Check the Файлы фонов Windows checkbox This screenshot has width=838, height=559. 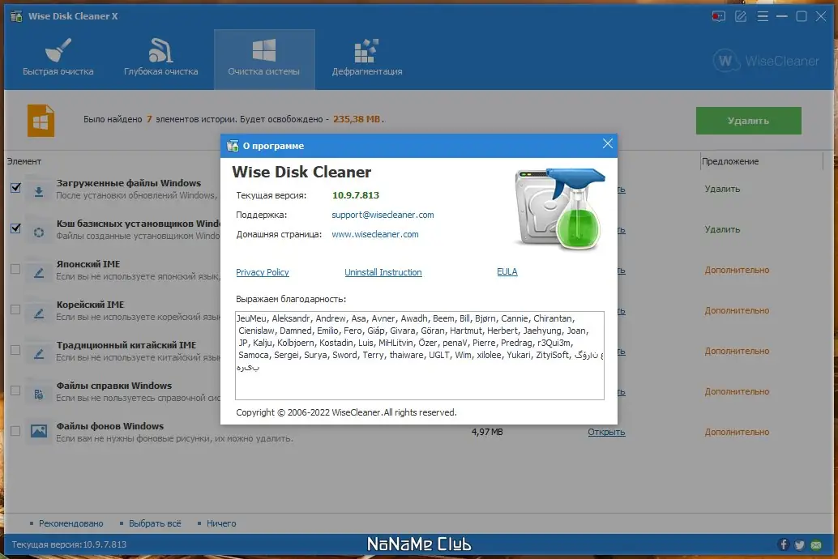[x=15, y=431]
